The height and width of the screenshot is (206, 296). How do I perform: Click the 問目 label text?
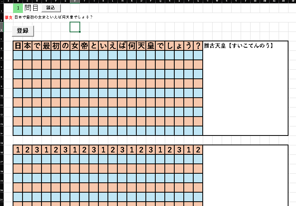click(x=31, y=8)
